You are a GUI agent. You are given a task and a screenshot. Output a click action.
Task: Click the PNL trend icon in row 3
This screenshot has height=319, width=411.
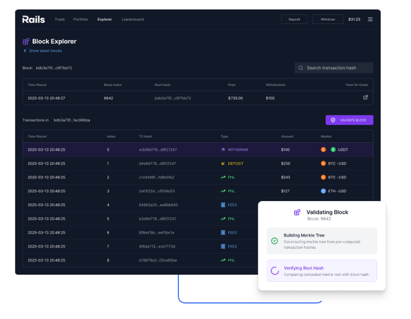point(223,191)
